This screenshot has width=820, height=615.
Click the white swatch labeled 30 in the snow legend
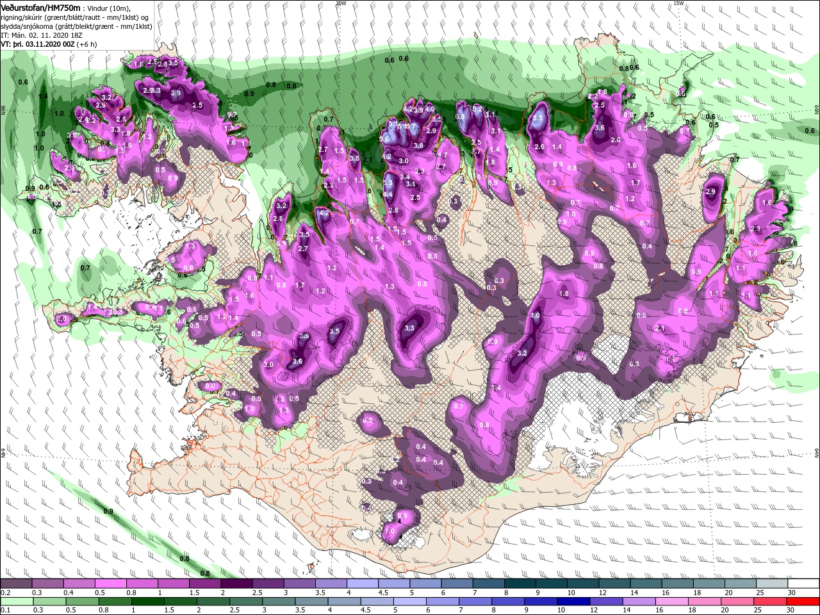(x=803, y=584)
